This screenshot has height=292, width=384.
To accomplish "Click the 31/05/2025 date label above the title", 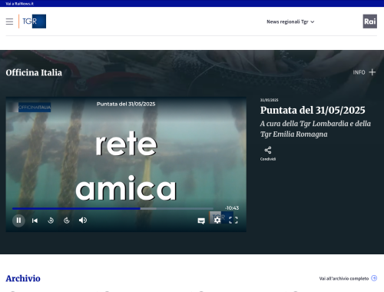I will pos(269,100).
